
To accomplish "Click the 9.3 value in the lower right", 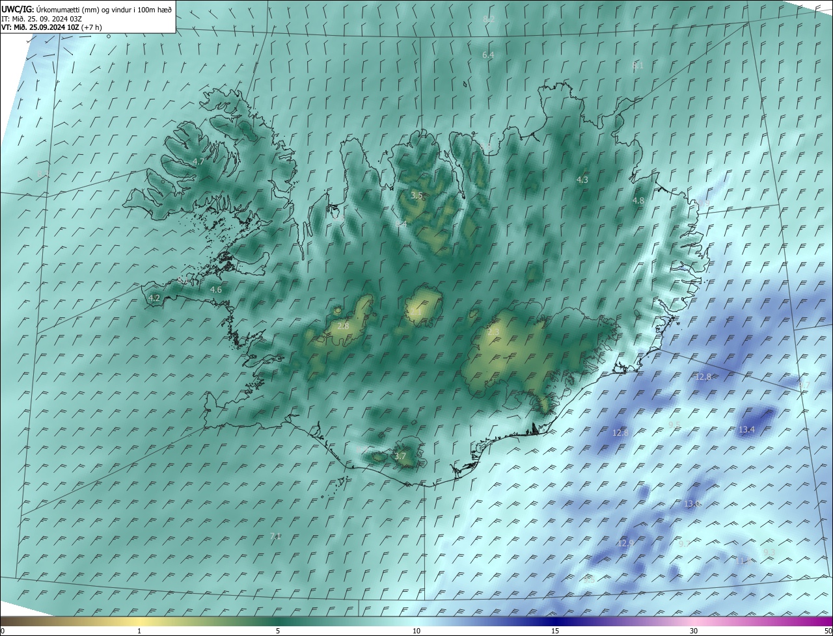I will point(769,552).
